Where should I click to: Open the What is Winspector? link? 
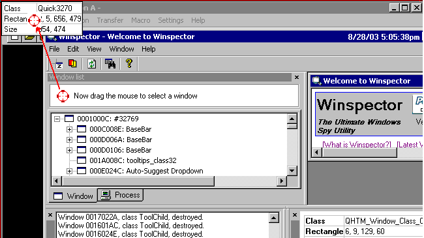pos(357,145)
